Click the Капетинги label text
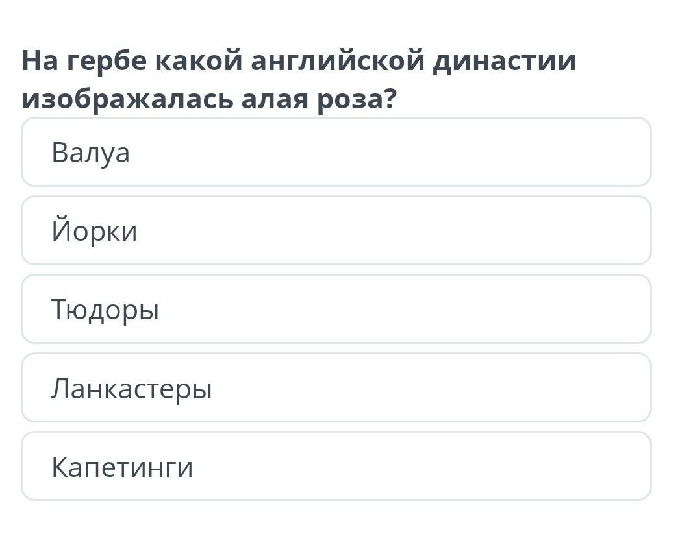 coord(122,467)
